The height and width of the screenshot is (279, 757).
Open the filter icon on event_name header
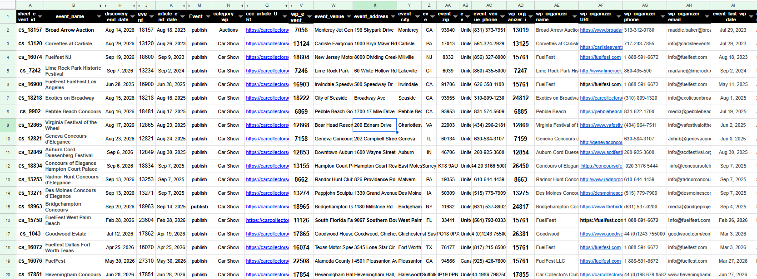click(x=99, y=16)
